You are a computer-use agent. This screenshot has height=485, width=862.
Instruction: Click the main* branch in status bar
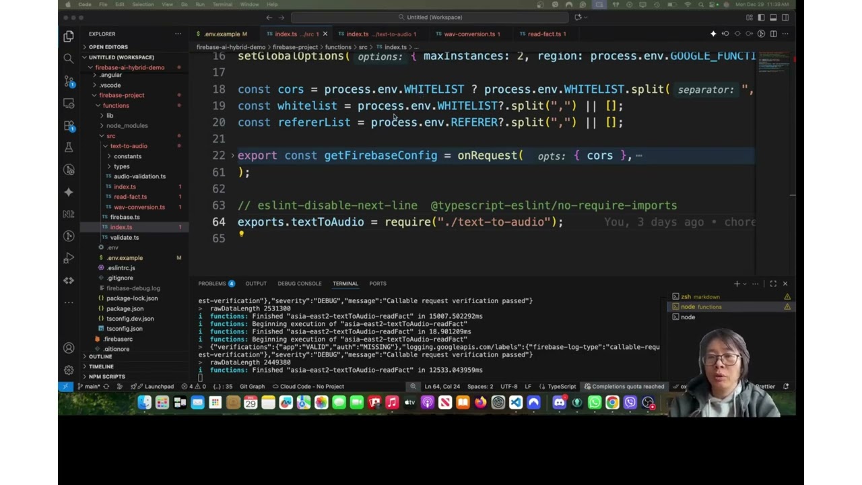89,387
